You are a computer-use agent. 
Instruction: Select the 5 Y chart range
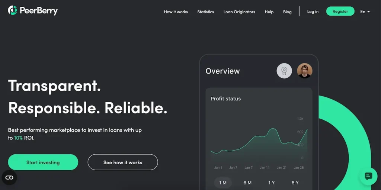pos(295,183)
